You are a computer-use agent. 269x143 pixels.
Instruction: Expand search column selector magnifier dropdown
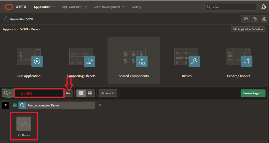(x=8, y=93)
